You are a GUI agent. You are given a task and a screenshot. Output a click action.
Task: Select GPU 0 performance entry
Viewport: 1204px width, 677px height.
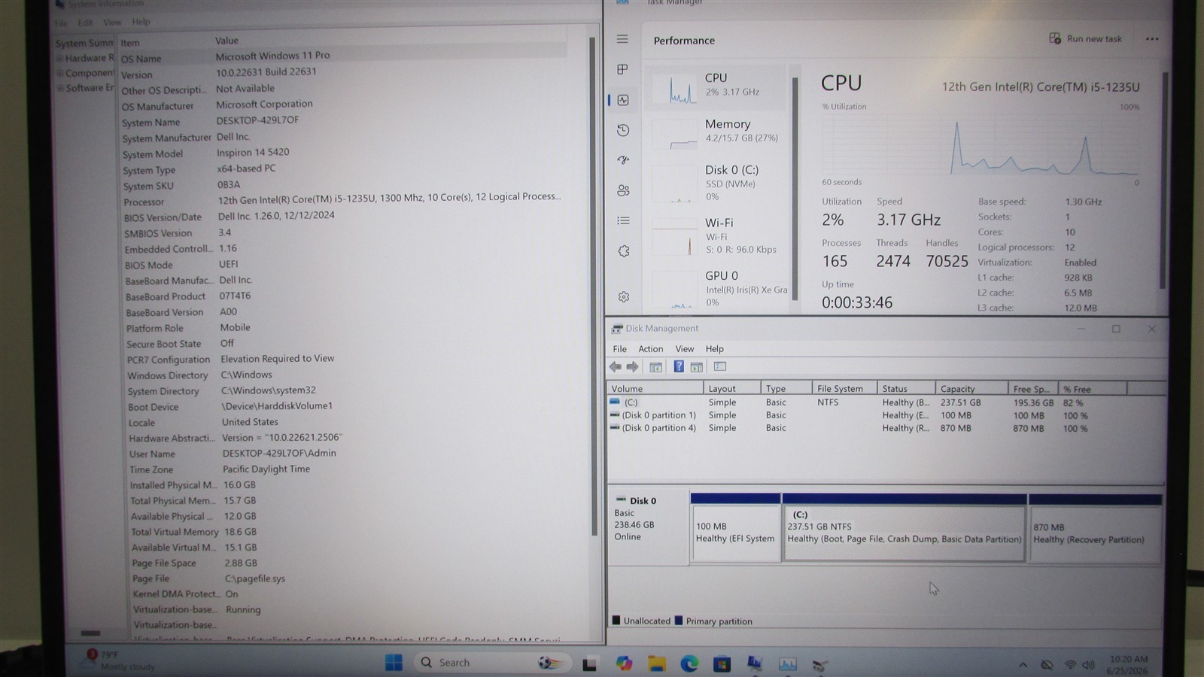coord(718,288)
